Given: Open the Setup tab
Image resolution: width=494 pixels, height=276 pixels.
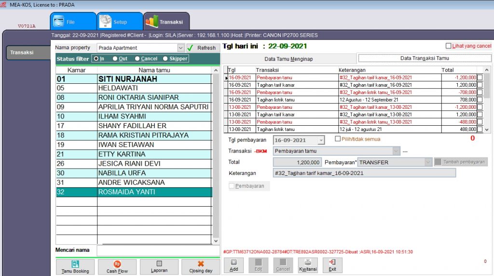Looking at the screenshot, I should pyautogui.click(x=120, y=22).
